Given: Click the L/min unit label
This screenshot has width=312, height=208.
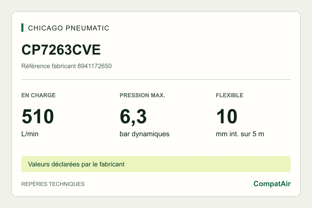Looking at the screenshot, I should 30,134.
